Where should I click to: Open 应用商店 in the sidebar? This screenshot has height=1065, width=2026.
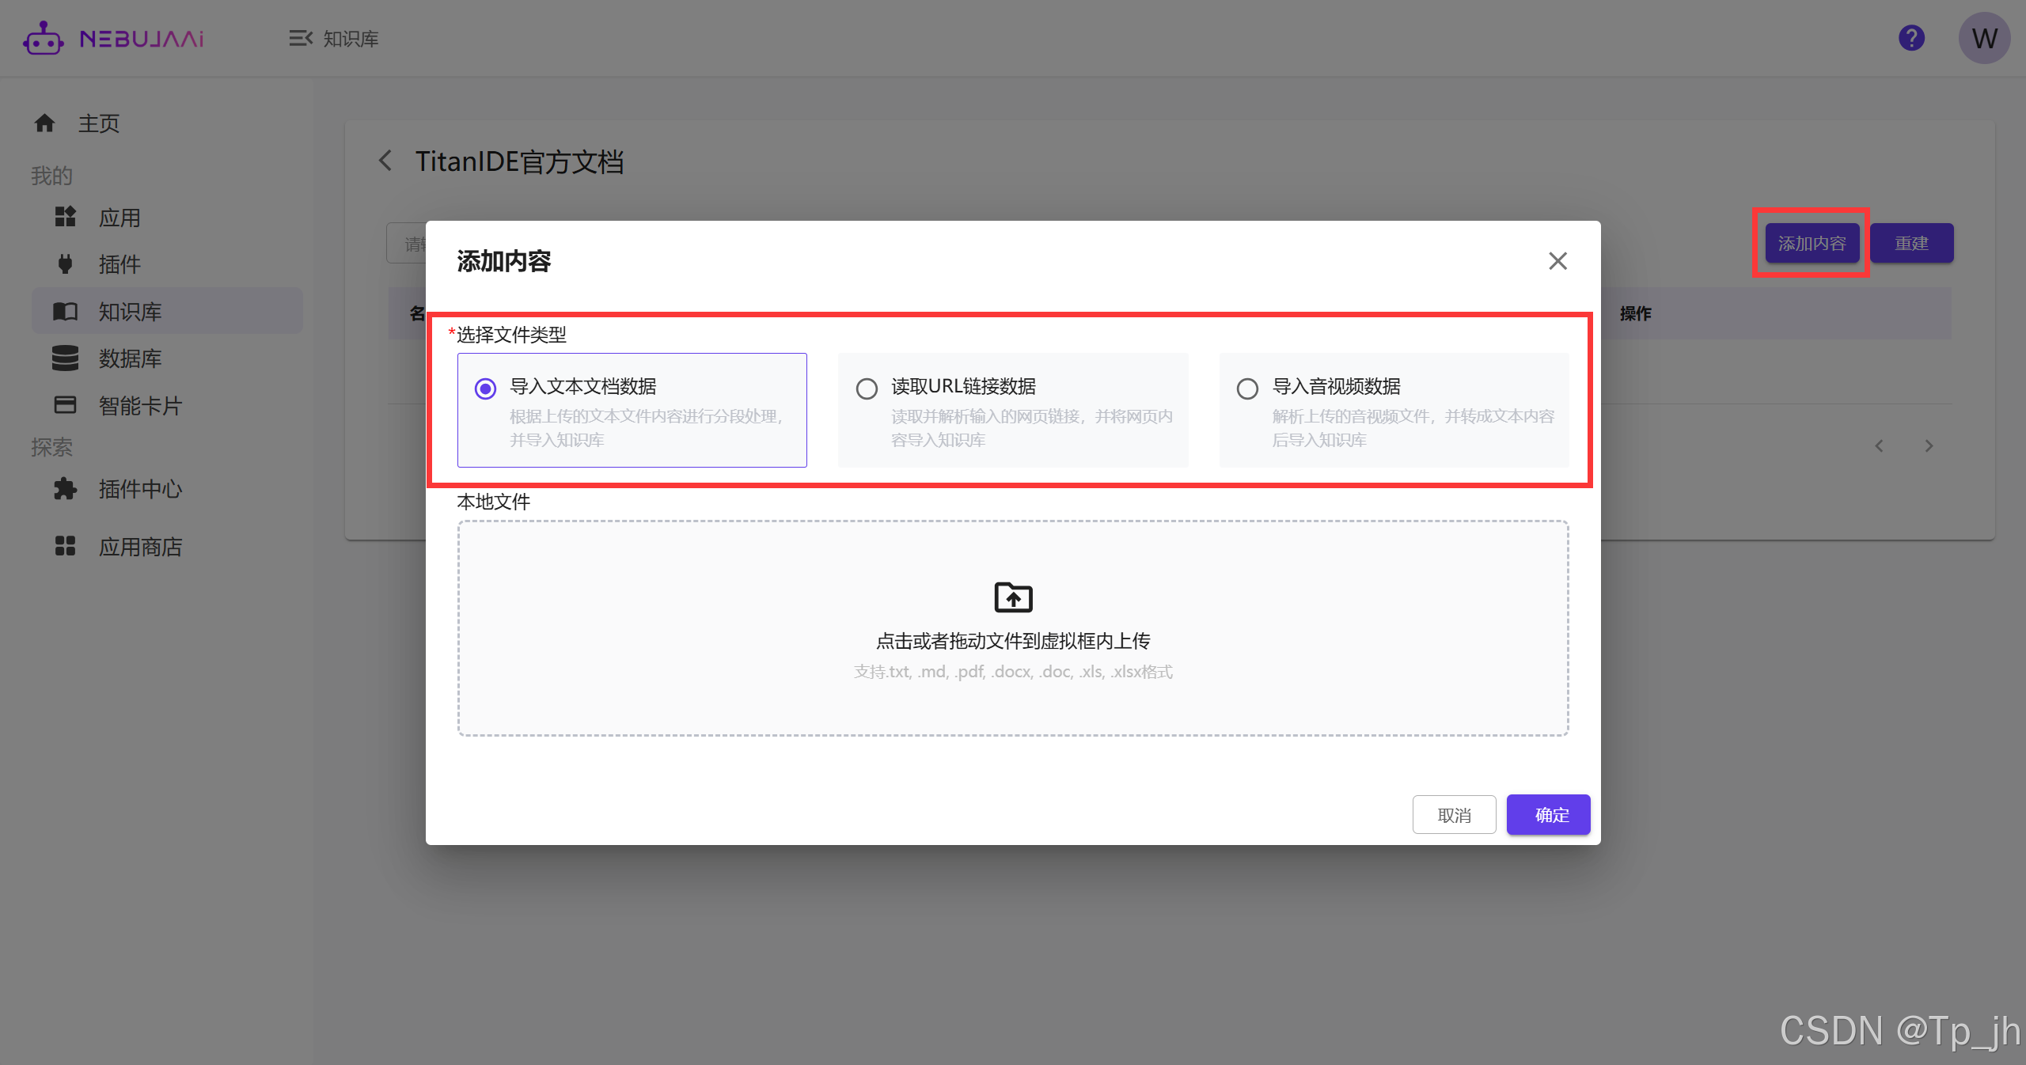[140, 547]
